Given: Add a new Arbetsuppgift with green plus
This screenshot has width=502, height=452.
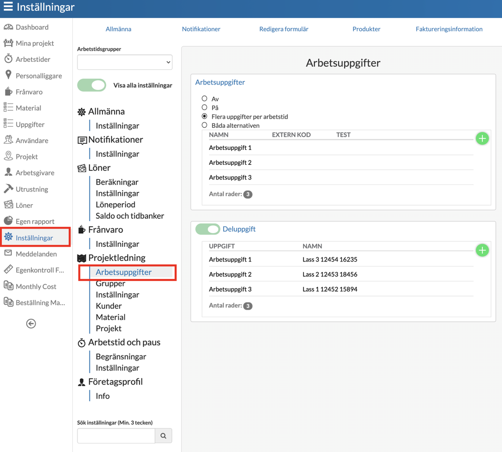Looking at the screenshot, I should [x=482, y=139].
